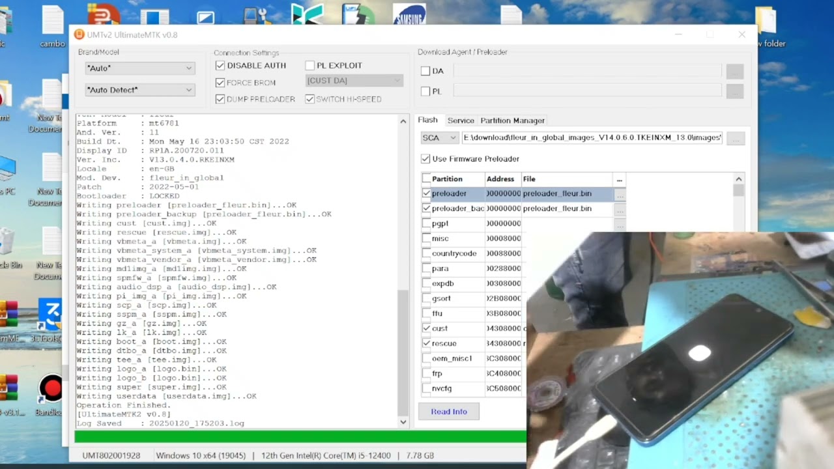Click the firmware path input field
The image size is (834, 469).
(592, 138)
